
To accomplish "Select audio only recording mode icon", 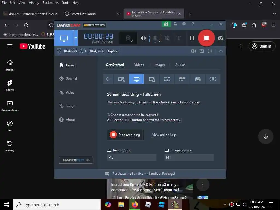I will [213, 79].
